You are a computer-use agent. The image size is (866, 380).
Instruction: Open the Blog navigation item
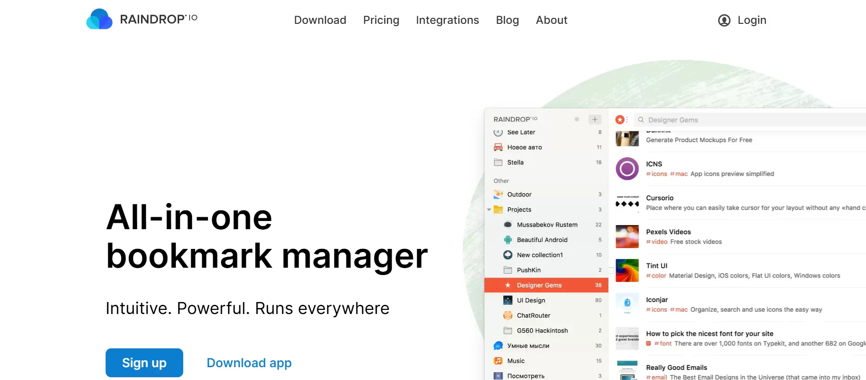(x=507, y=20)
